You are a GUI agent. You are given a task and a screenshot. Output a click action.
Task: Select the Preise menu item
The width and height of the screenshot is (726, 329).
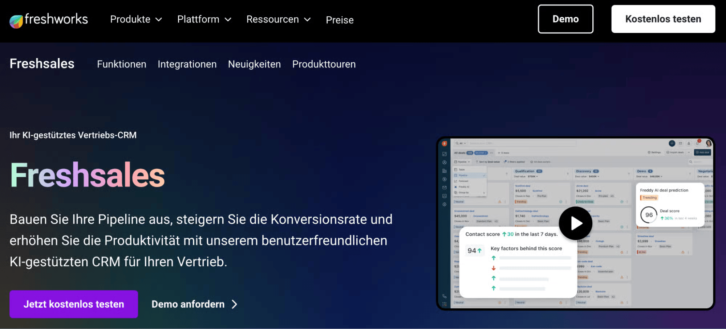(x=340, y=20)
